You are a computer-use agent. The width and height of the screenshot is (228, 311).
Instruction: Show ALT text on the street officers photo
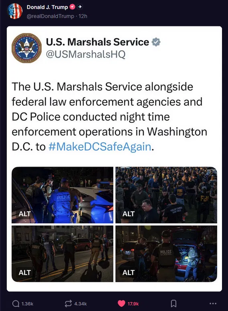24,273
